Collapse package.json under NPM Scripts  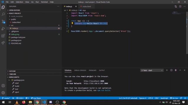click(34, 80)
